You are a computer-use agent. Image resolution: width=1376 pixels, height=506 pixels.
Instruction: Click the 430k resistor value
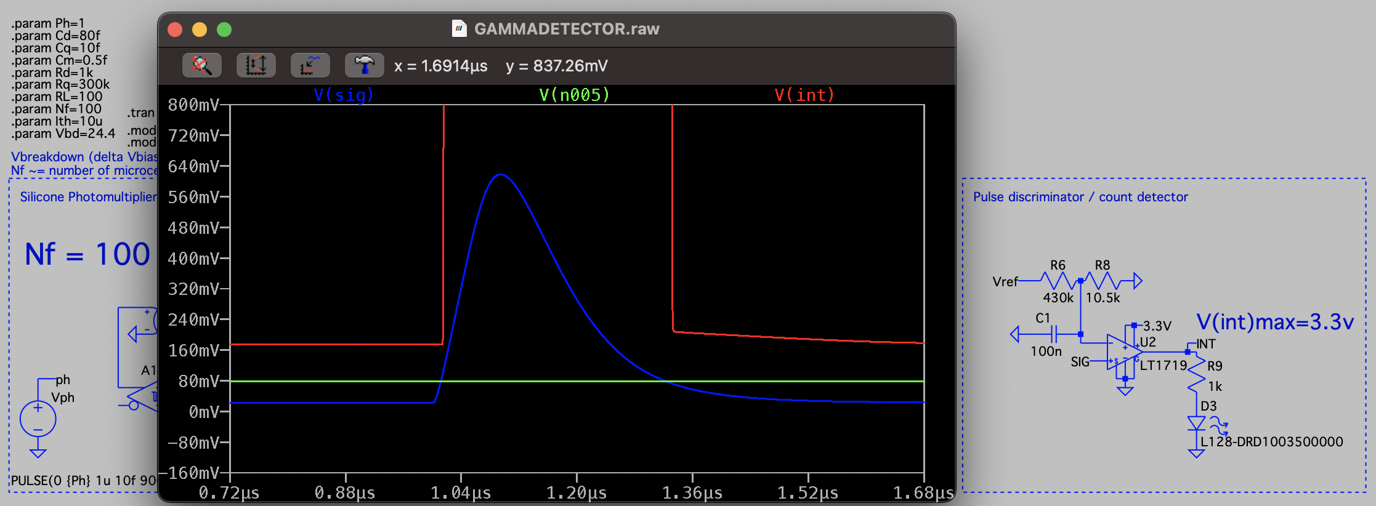(1058, 298)
